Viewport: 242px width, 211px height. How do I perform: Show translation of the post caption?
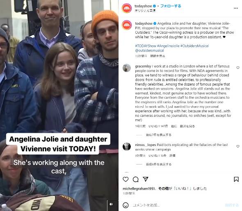[x=158, y=56]
